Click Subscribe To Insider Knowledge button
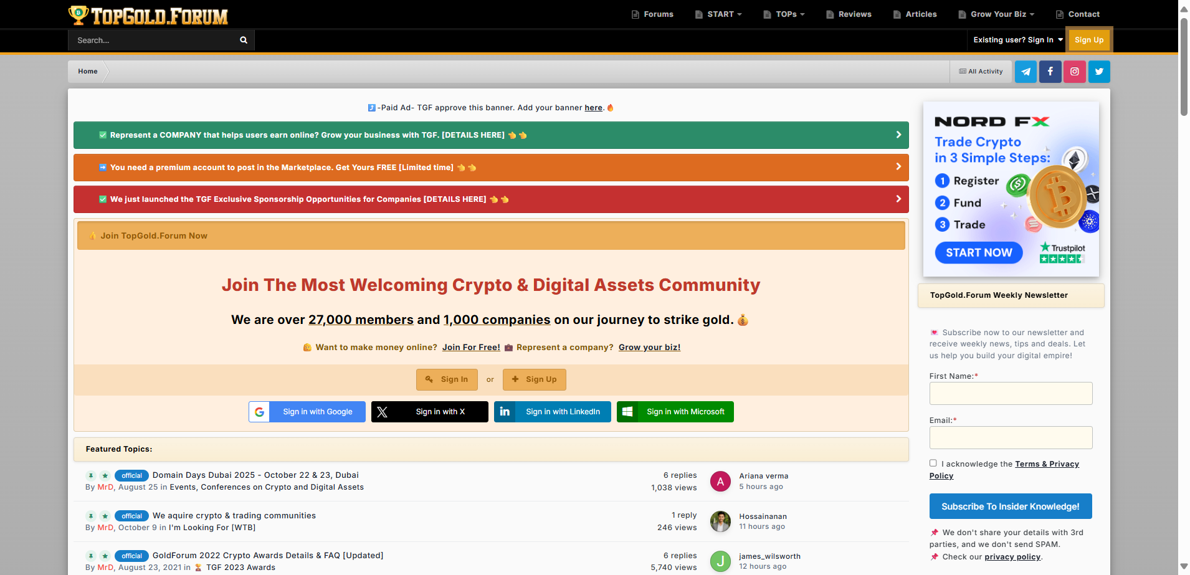This screenshot has height=575, width=1190. pos(1010,506)
